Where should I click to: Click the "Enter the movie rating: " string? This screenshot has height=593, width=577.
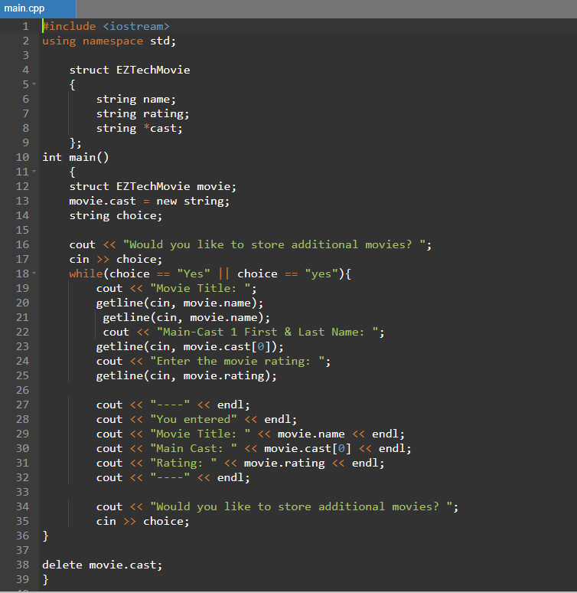pos(237,361)
